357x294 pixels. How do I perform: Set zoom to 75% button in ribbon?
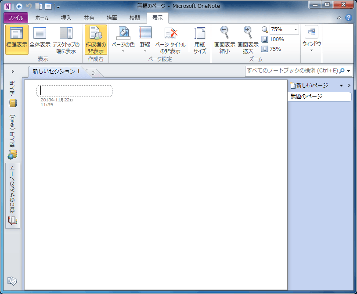271,49
